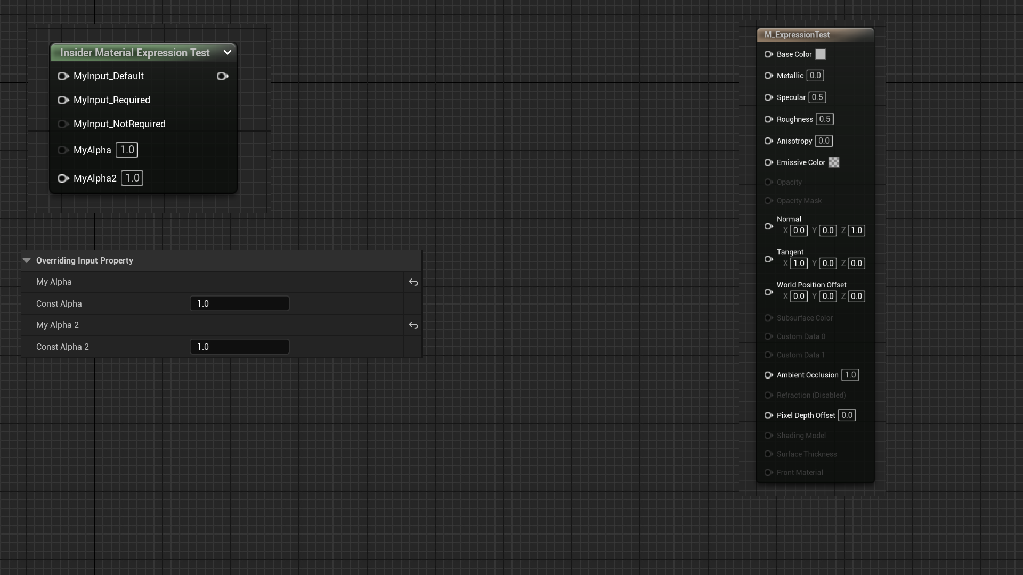Reset My Alpha to default value

(413, 282)
